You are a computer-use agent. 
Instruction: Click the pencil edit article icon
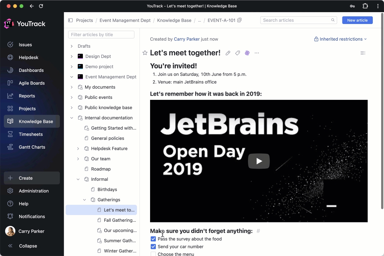tap(228, 53)
